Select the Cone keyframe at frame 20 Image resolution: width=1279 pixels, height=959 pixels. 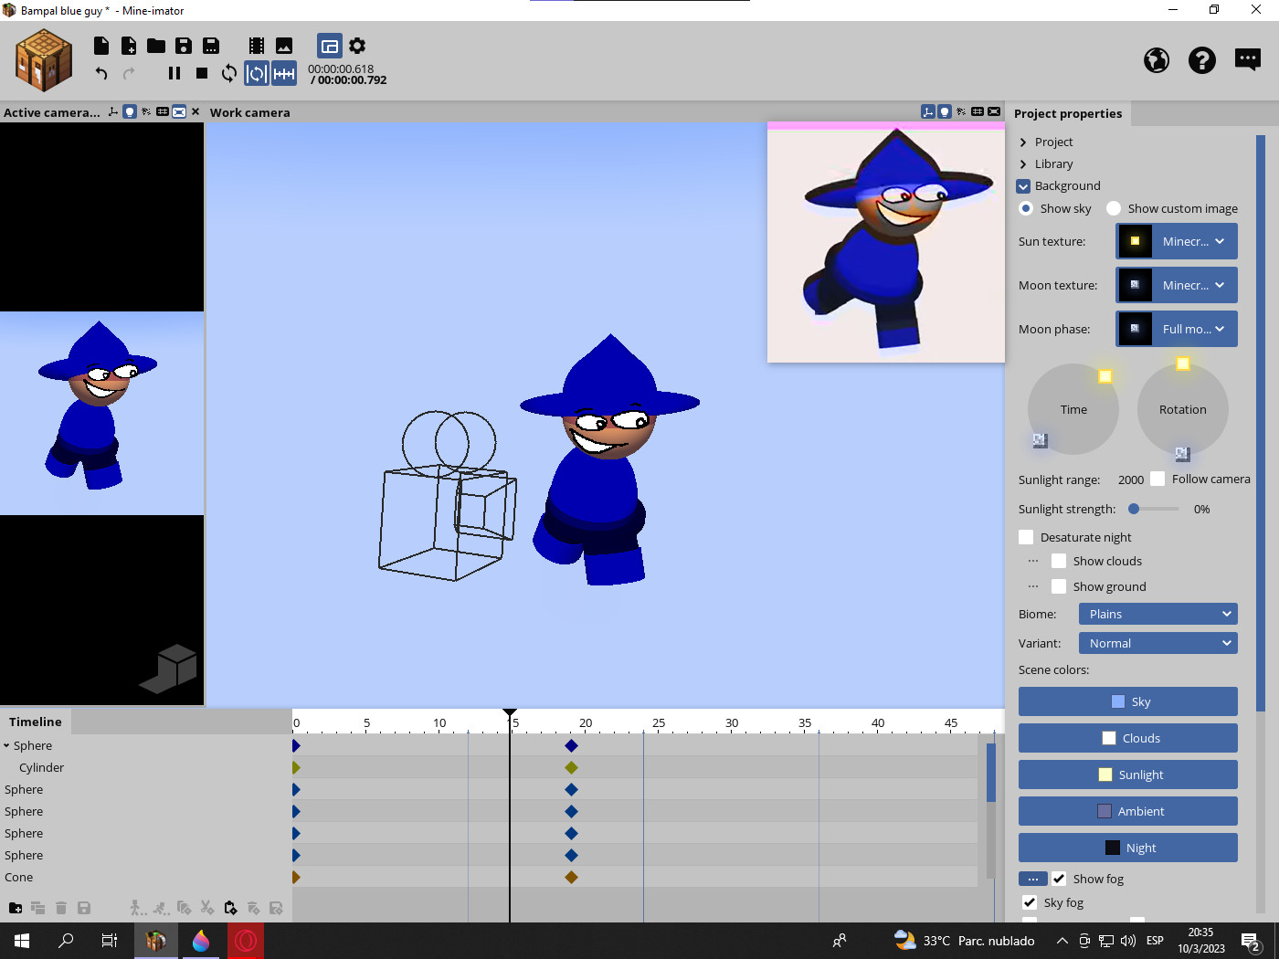(x=571, y=877)
